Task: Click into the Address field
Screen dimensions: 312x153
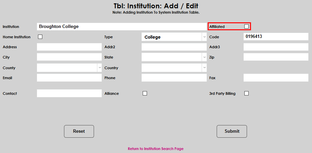Action: pyautogui.click(x=69, y=47)
